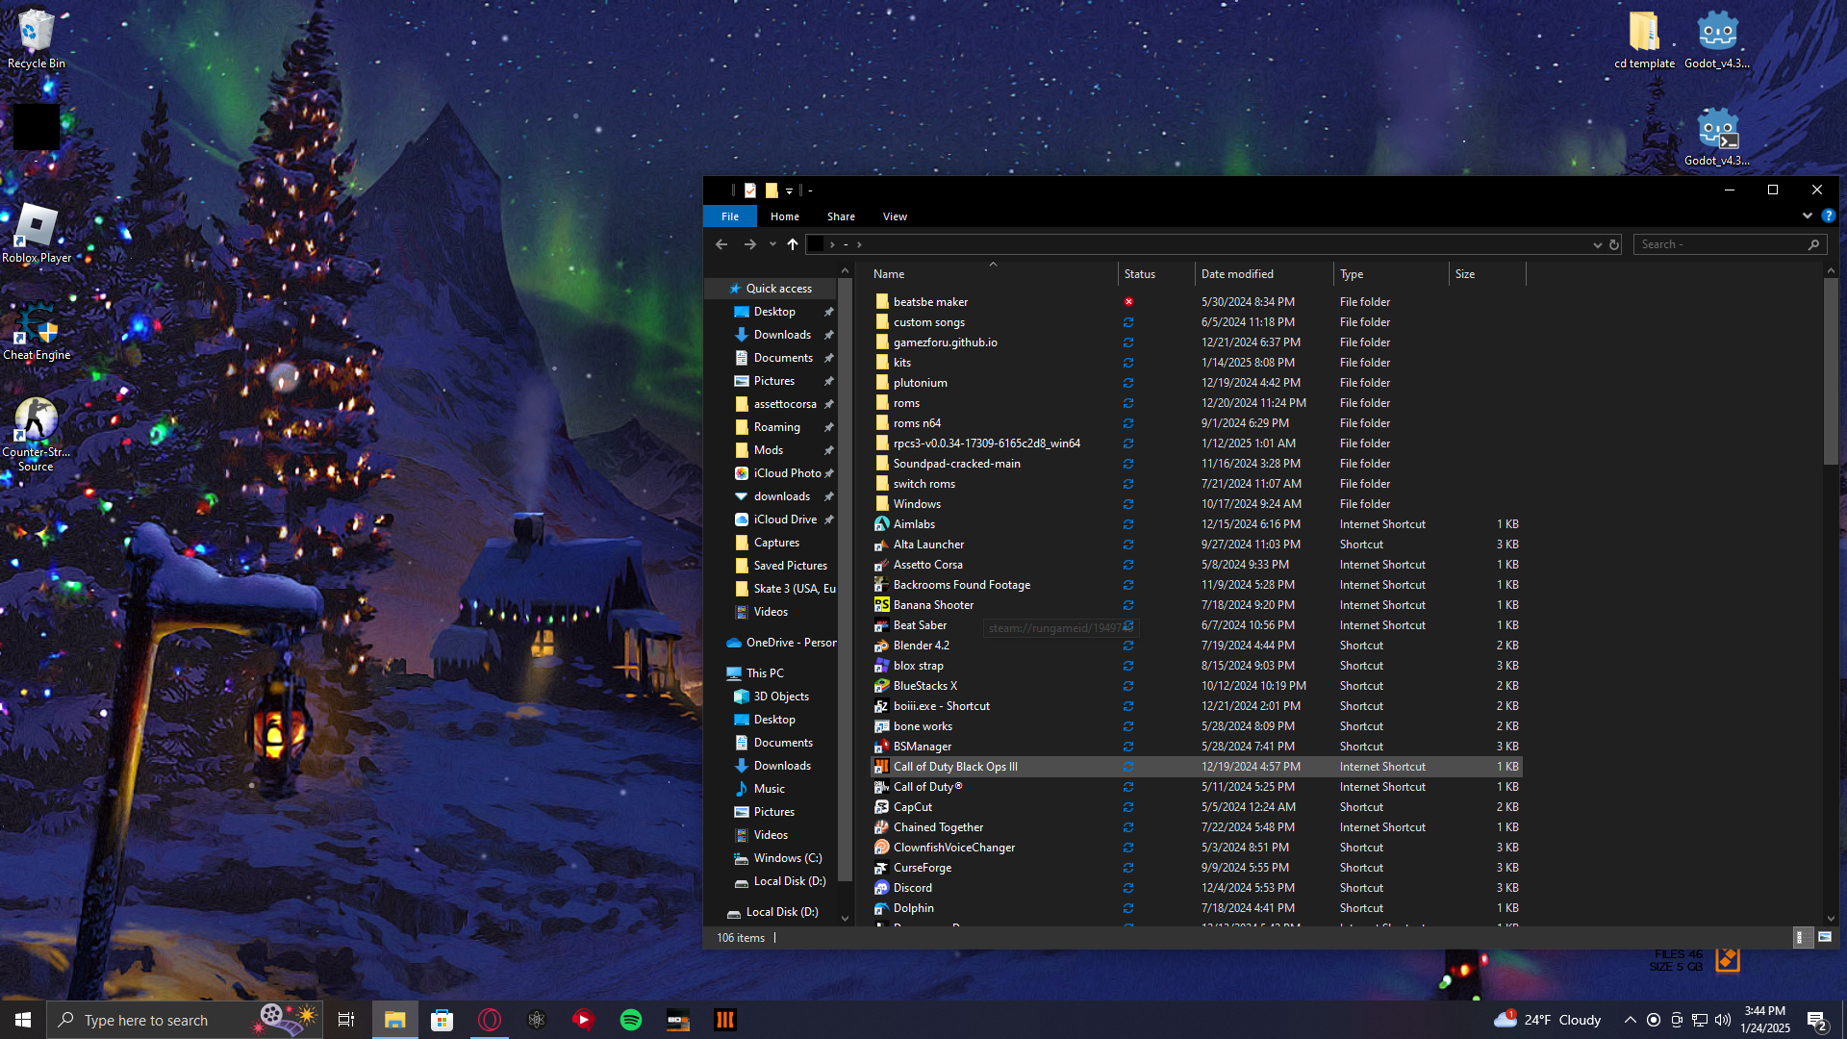Click the Up one level arrow
This screenshot has width=1847, height=1039.
tap(792, 244)
